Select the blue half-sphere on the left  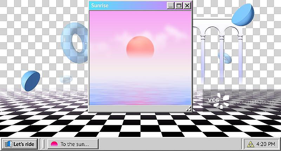(x=31, y=81)
